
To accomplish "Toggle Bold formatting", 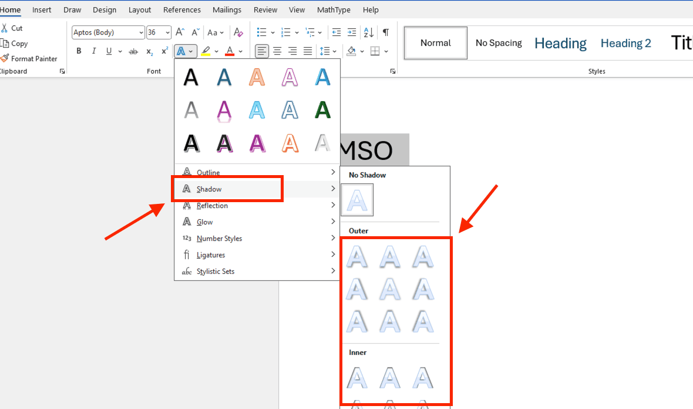I will coord(79,51).
